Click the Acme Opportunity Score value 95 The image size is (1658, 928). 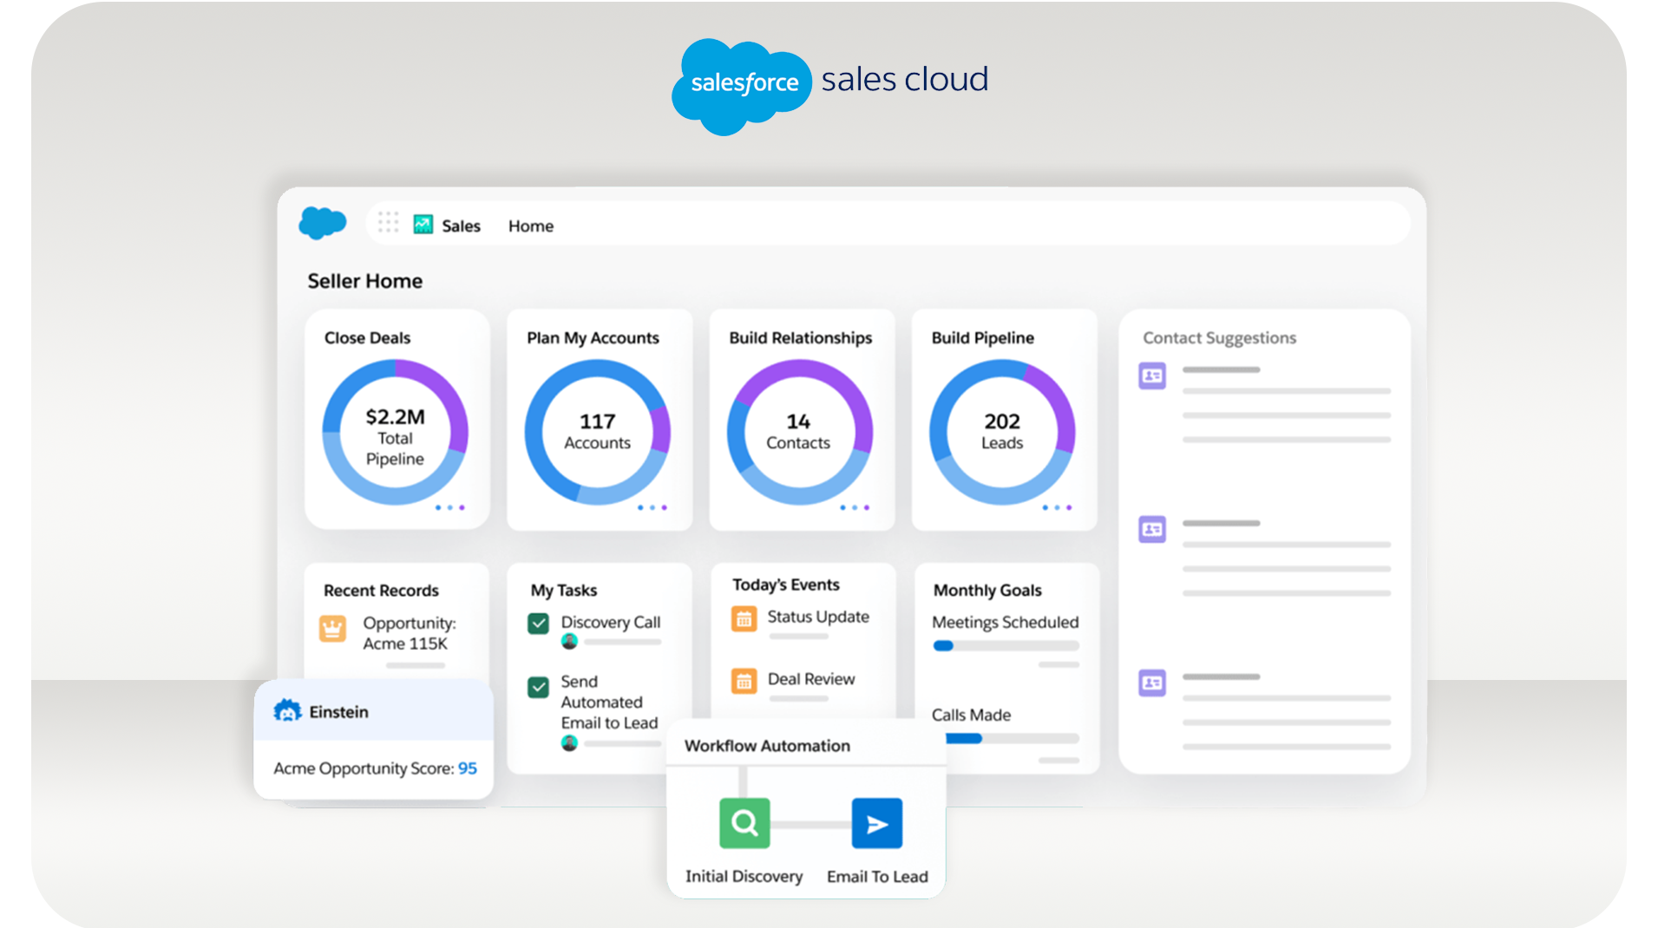pyautogui.click(x=468, y=768)
